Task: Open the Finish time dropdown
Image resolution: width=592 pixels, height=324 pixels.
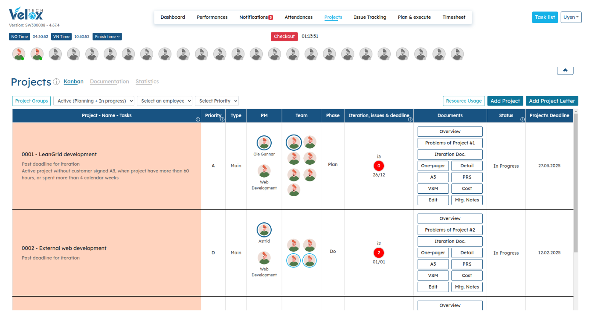Action: point(107,37)
